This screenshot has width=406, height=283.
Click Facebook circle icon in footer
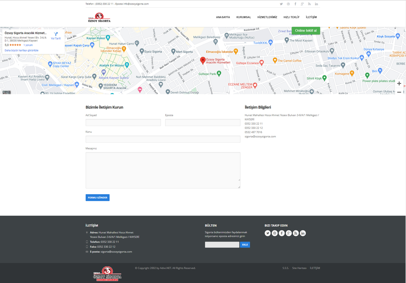pos(282,233)
